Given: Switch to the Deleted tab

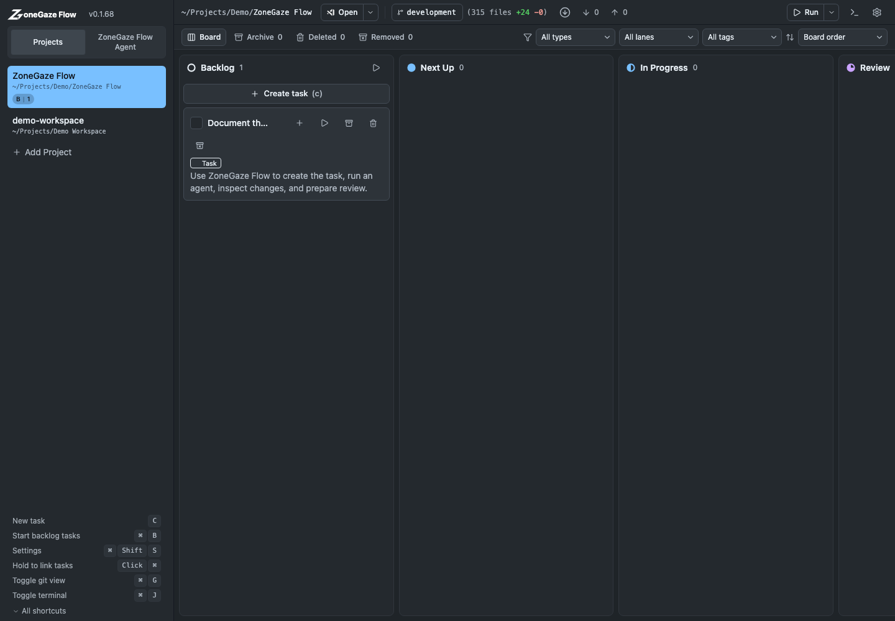Looking at the screenshot, I should (321, 37).
